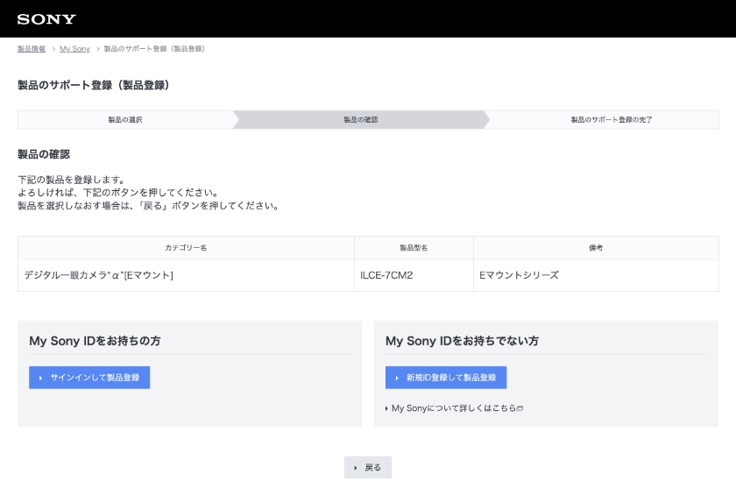This screenshot has width=736, height=503.
Task: Click the 戻る button to go back
Action: tap(368, 468)
